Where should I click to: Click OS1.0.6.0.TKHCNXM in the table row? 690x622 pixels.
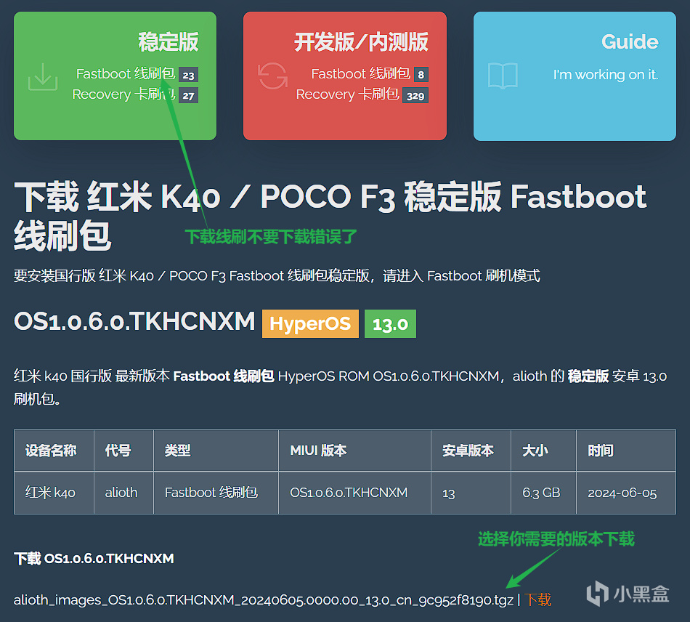[349, 493]
